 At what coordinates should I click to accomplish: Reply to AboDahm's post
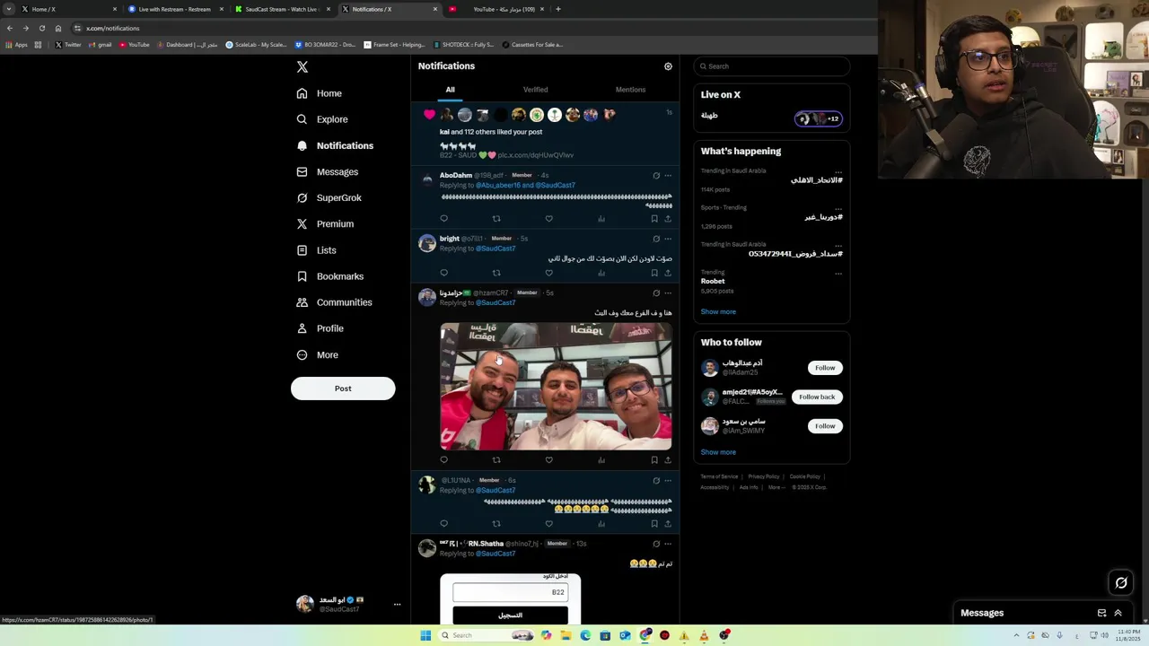(x=443, y=218)
